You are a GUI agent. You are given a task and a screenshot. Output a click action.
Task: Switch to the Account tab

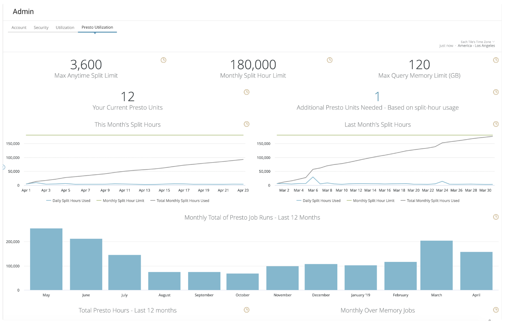(x=19, y=28)
